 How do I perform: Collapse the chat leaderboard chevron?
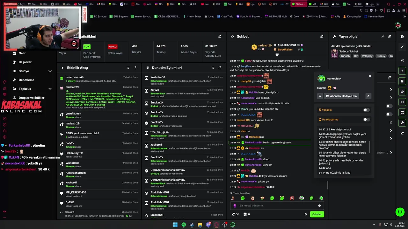click(277, 55)
